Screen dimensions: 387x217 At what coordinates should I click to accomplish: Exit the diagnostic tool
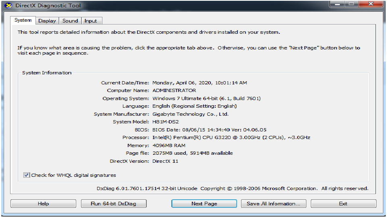343,203
